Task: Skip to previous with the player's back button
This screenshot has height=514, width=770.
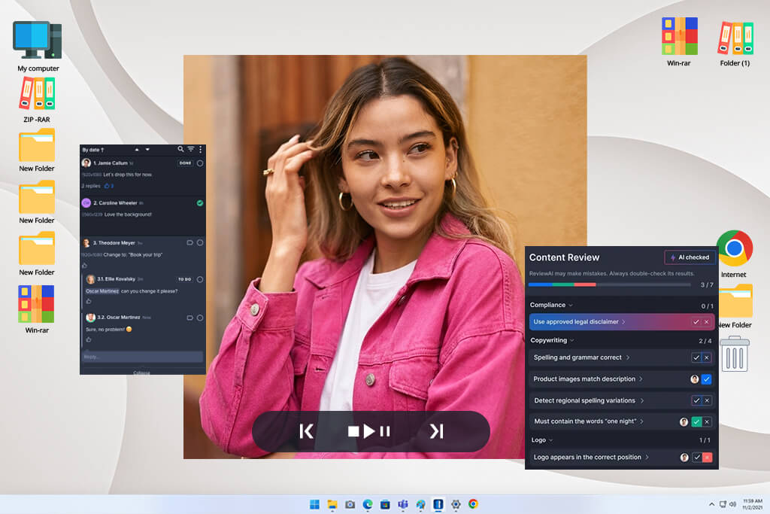Action: [306, 431]
